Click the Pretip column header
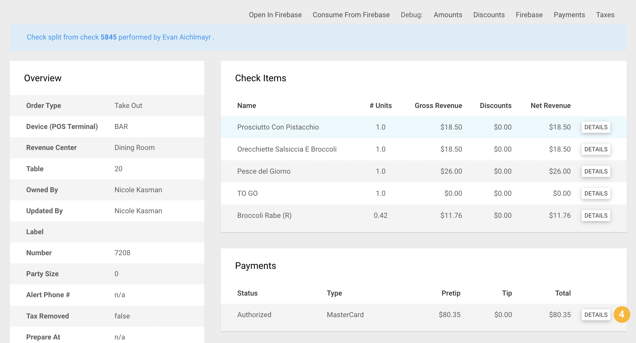This screenshot has width=636, height=343. click(451, 293)
